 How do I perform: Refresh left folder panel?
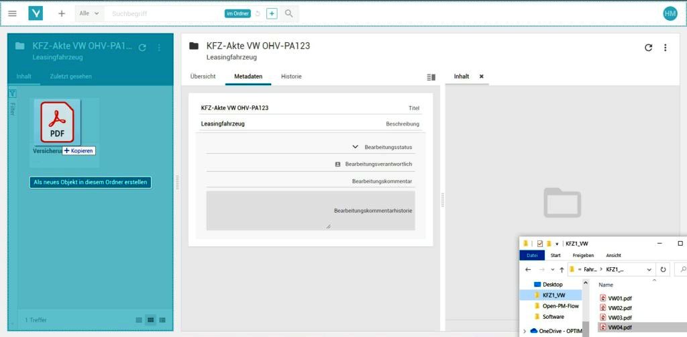(x=142, y=48)
